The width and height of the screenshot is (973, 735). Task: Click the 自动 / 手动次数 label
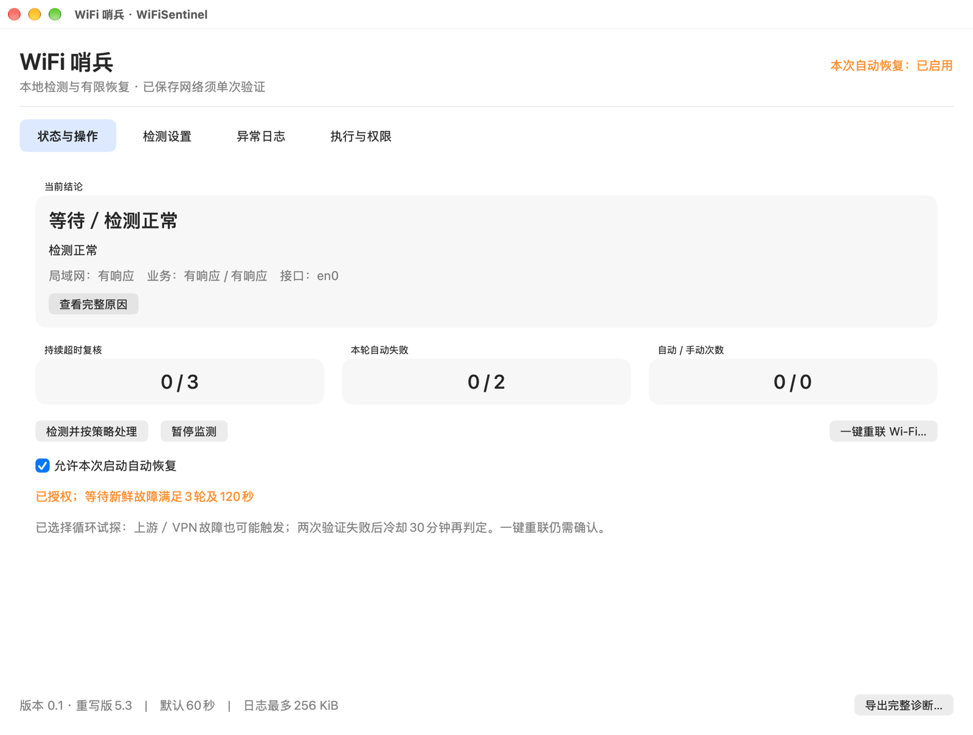point(691,350)
